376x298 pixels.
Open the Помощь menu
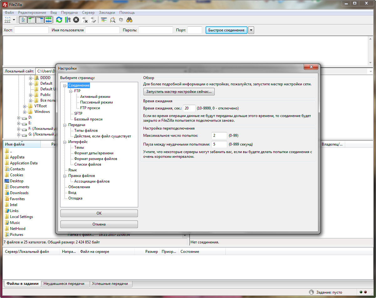[x=127, y=13]
